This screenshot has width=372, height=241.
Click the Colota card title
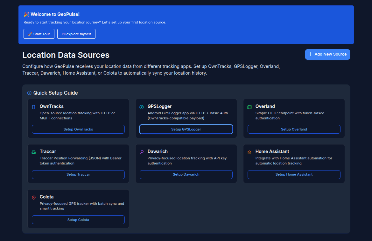tap(46, 197)
